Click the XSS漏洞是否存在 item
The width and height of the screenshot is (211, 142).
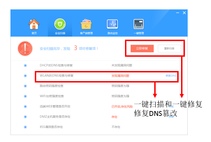[x=52, y=127]
